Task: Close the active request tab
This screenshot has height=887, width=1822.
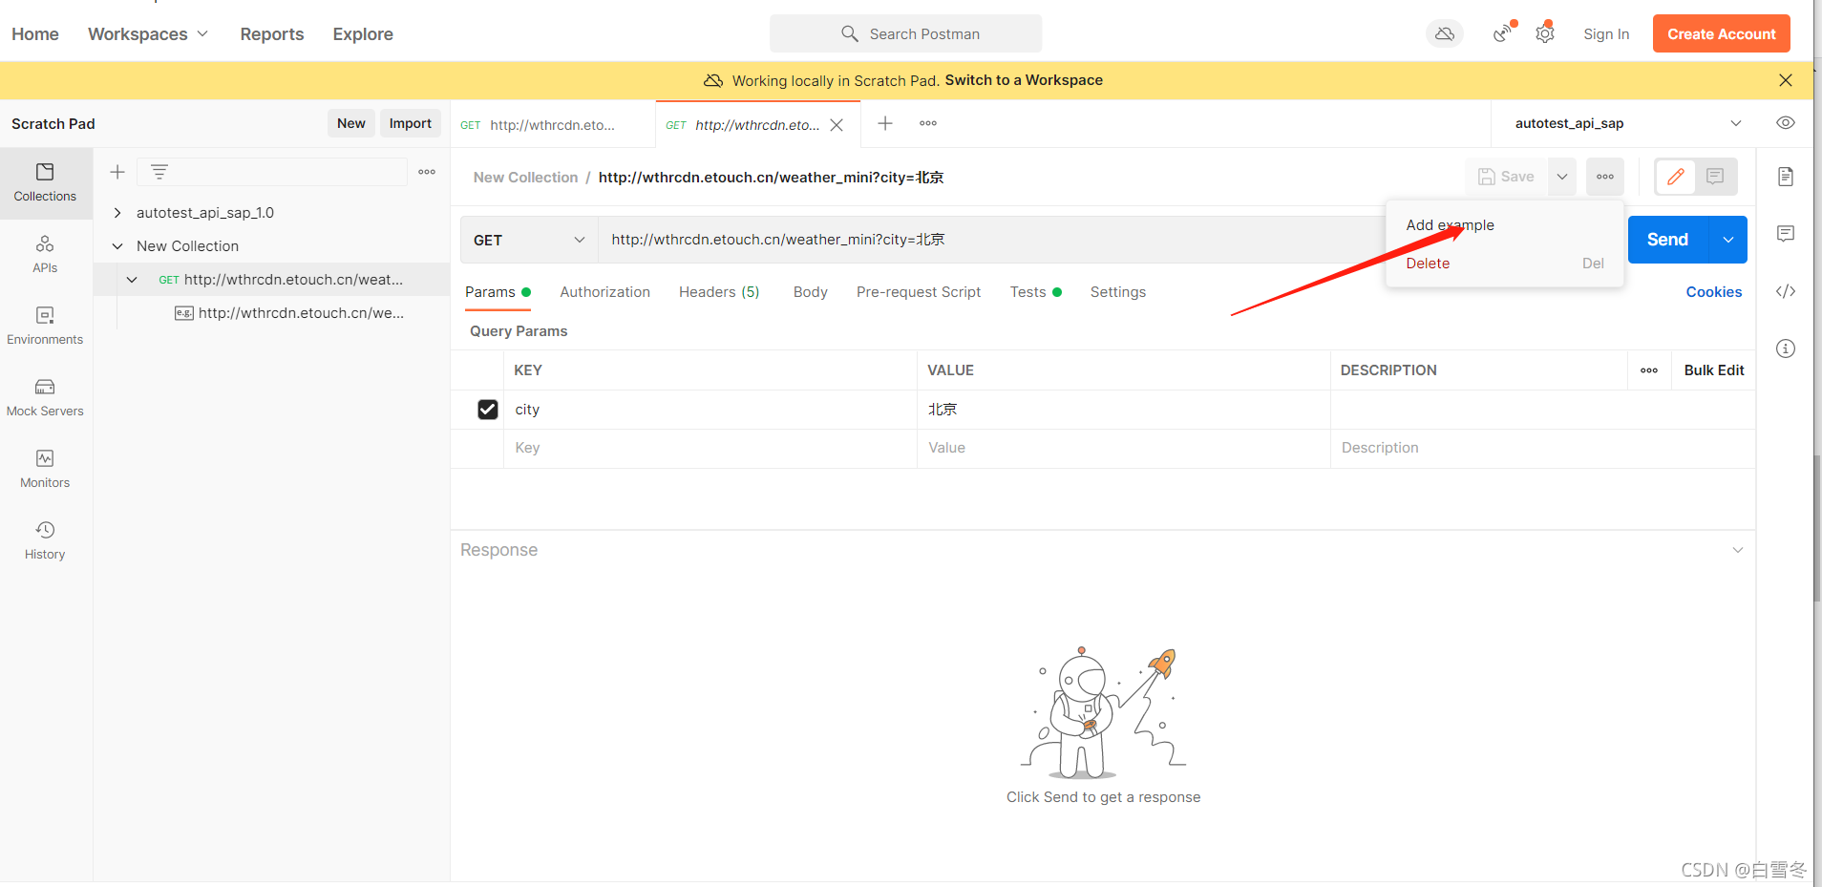Action: [837, 125]
